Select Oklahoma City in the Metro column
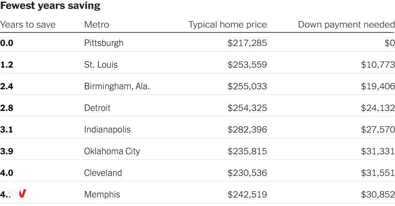This screenshot has width=395, height=206. tap(112, 151)
